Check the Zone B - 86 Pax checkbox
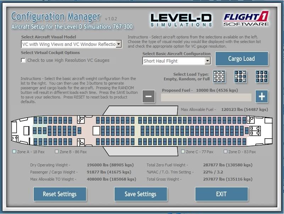 [x=57, y=151]
